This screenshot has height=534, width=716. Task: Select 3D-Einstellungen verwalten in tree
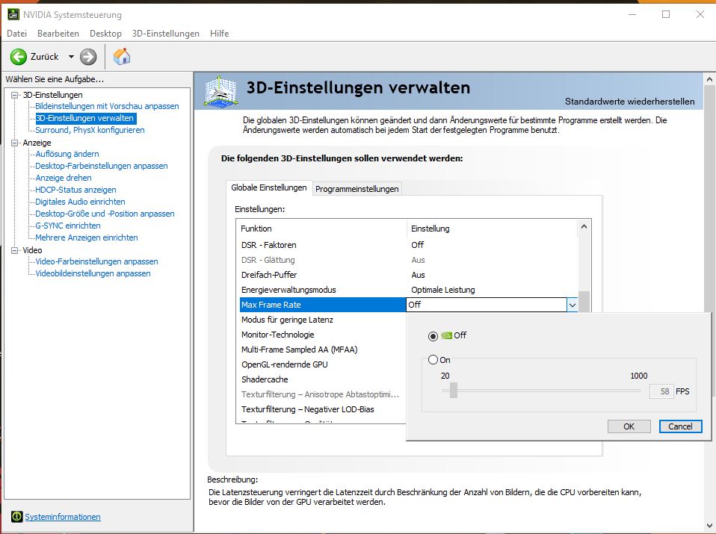pos(85,118)
